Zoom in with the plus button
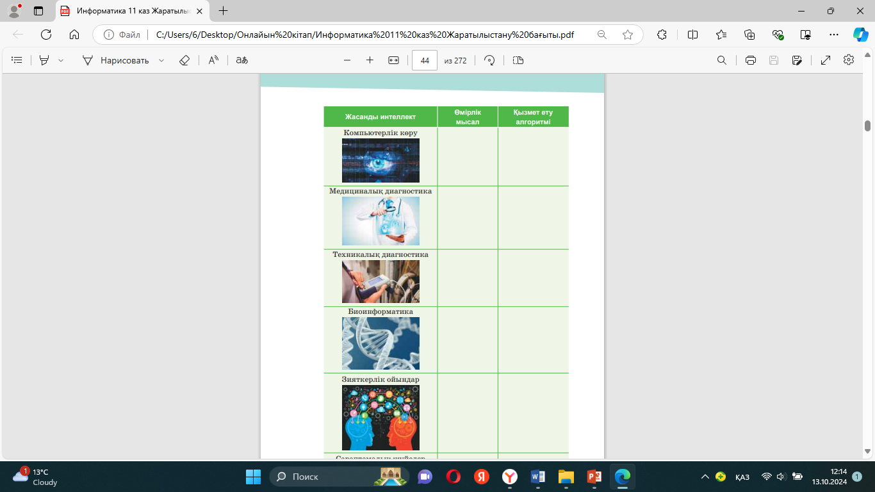This screenshot has height=492, width=875. pos(370,60)
